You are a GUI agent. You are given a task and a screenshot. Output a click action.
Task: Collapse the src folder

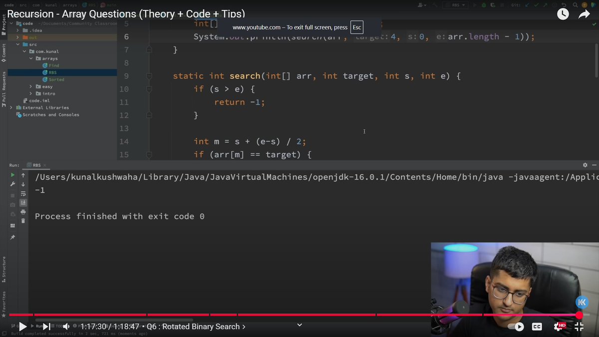click(18, 44)
